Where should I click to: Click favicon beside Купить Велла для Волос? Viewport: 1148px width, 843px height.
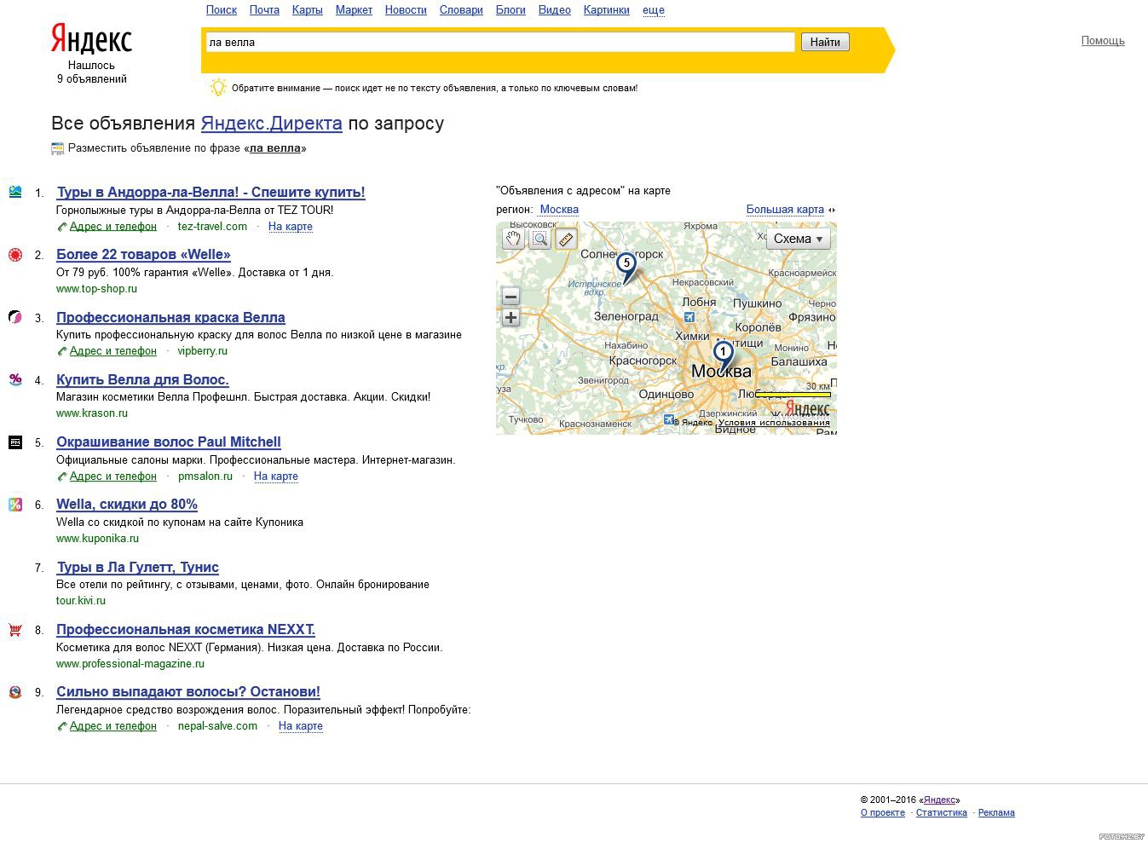click(x=15, y=379)
